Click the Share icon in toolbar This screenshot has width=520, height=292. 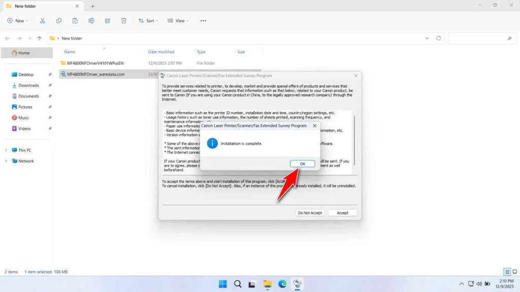point(108,21)
